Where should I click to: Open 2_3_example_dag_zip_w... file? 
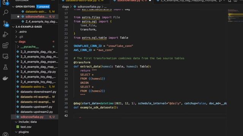tap(39, 52)
